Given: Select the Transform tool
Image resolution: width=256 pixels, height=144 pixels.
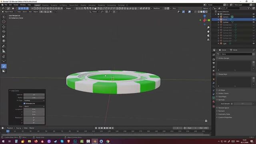Looking at the screenshot, I should coord(4,41).
